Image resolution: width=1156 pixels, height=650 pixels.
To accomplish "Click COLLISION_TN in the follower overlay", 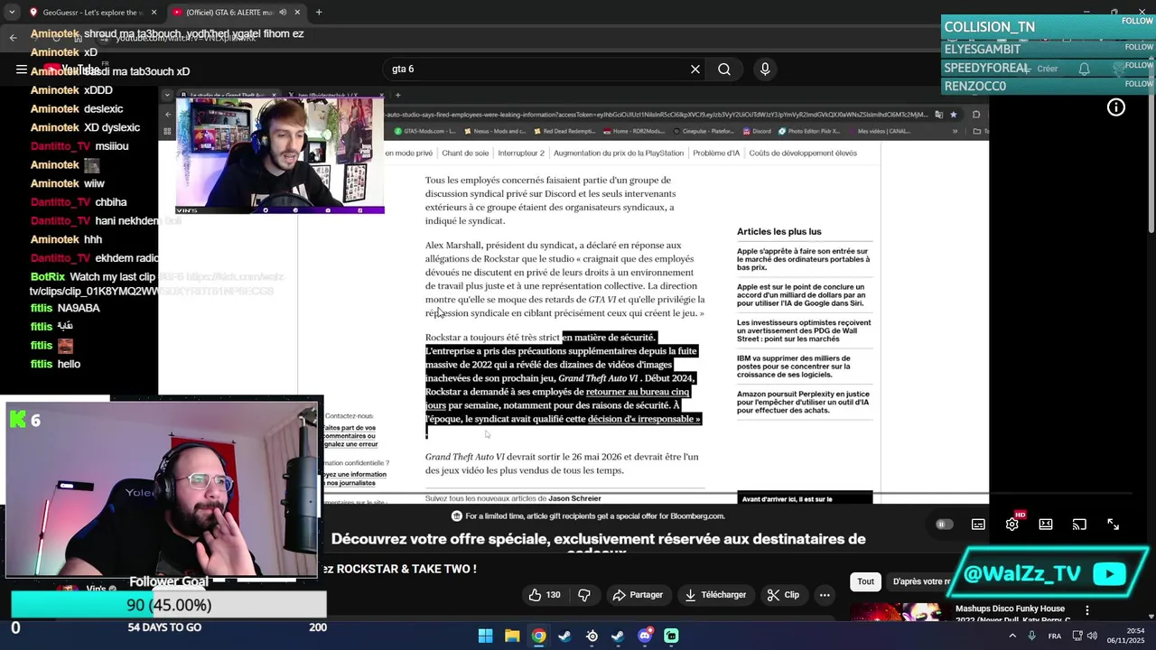I will (x=990, y=27).
